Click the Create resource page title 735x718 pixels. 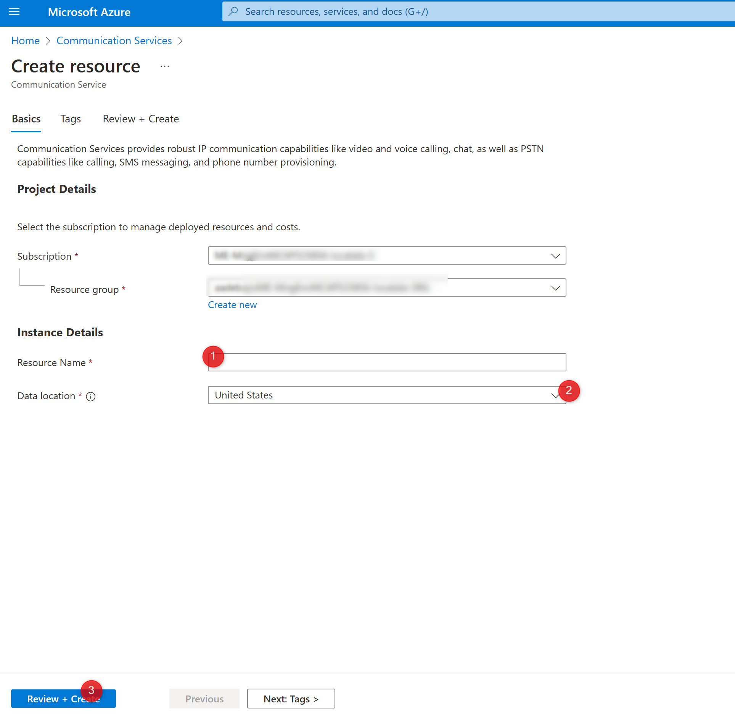pos(76,66)
